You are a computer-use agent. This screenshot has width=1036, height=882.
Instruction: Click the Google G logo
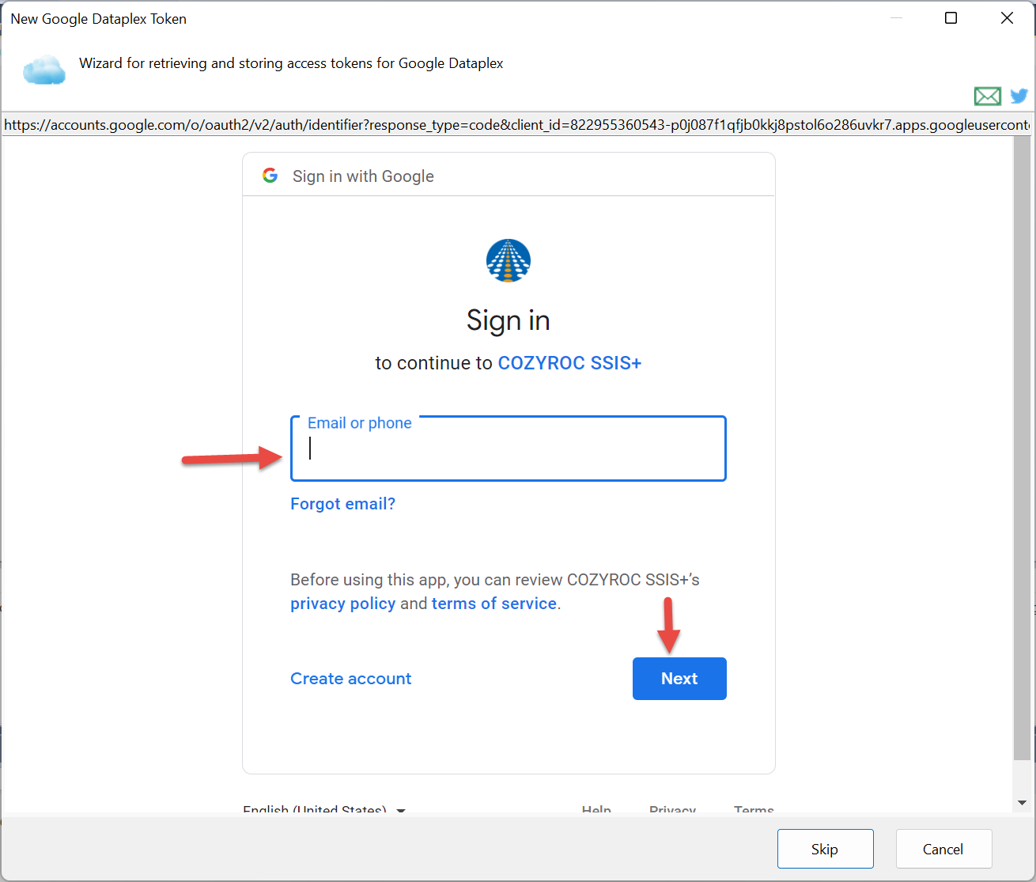click(270, 176)
